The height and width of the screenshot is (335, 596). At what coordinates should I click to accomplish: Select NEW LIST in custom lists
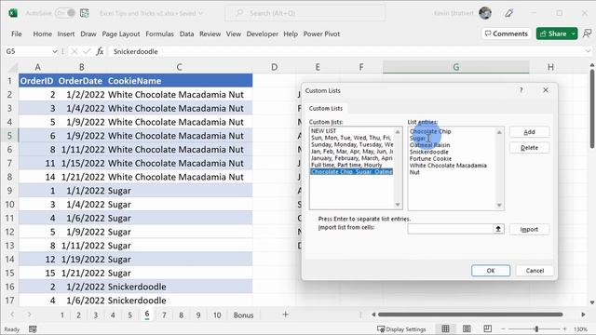pos(324,131)
